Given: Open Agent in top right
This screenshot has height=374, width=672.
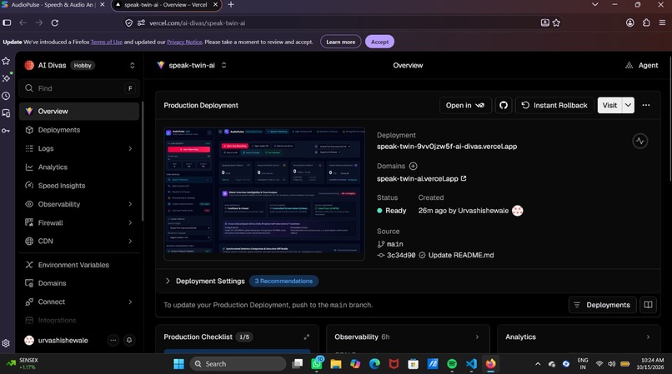Looking at the screenshot, I should (641, 66).
